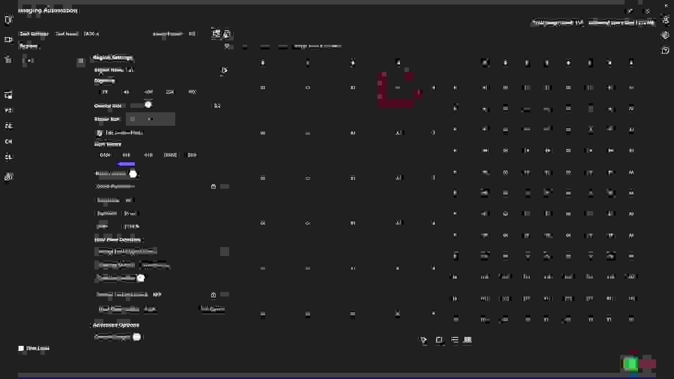Image resolution: width=674 pixels, height=379 pixels.
Task: Click the icon right of Region Name field
Action: tap(224, 70)
